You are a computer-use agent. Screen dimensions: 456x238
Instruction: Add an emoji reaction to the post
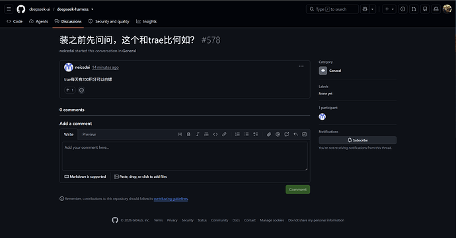pyautogui.click(x=81, y=90)
